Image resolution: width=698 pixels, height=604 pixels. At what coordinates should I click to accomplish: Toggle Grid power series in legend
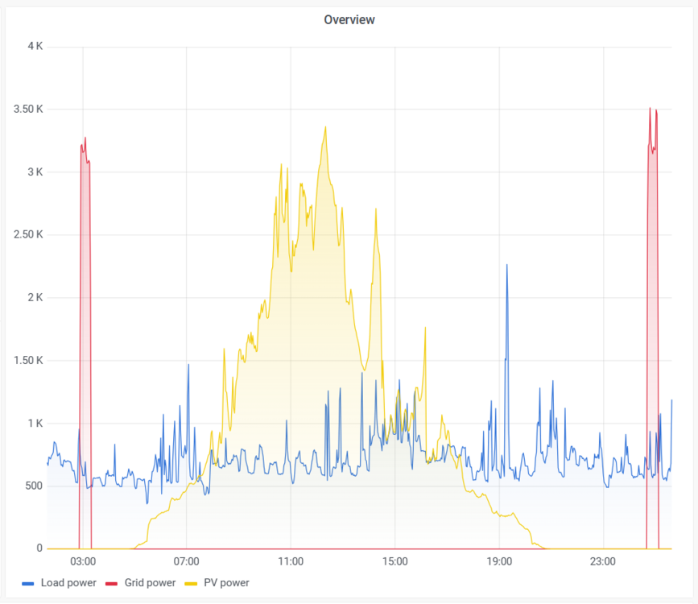(x=150, y=582)
